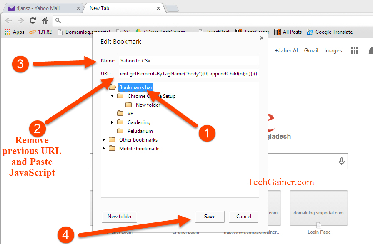Reload the current page
This screenshot has width=373, height=244.
[x=33, y=20]
